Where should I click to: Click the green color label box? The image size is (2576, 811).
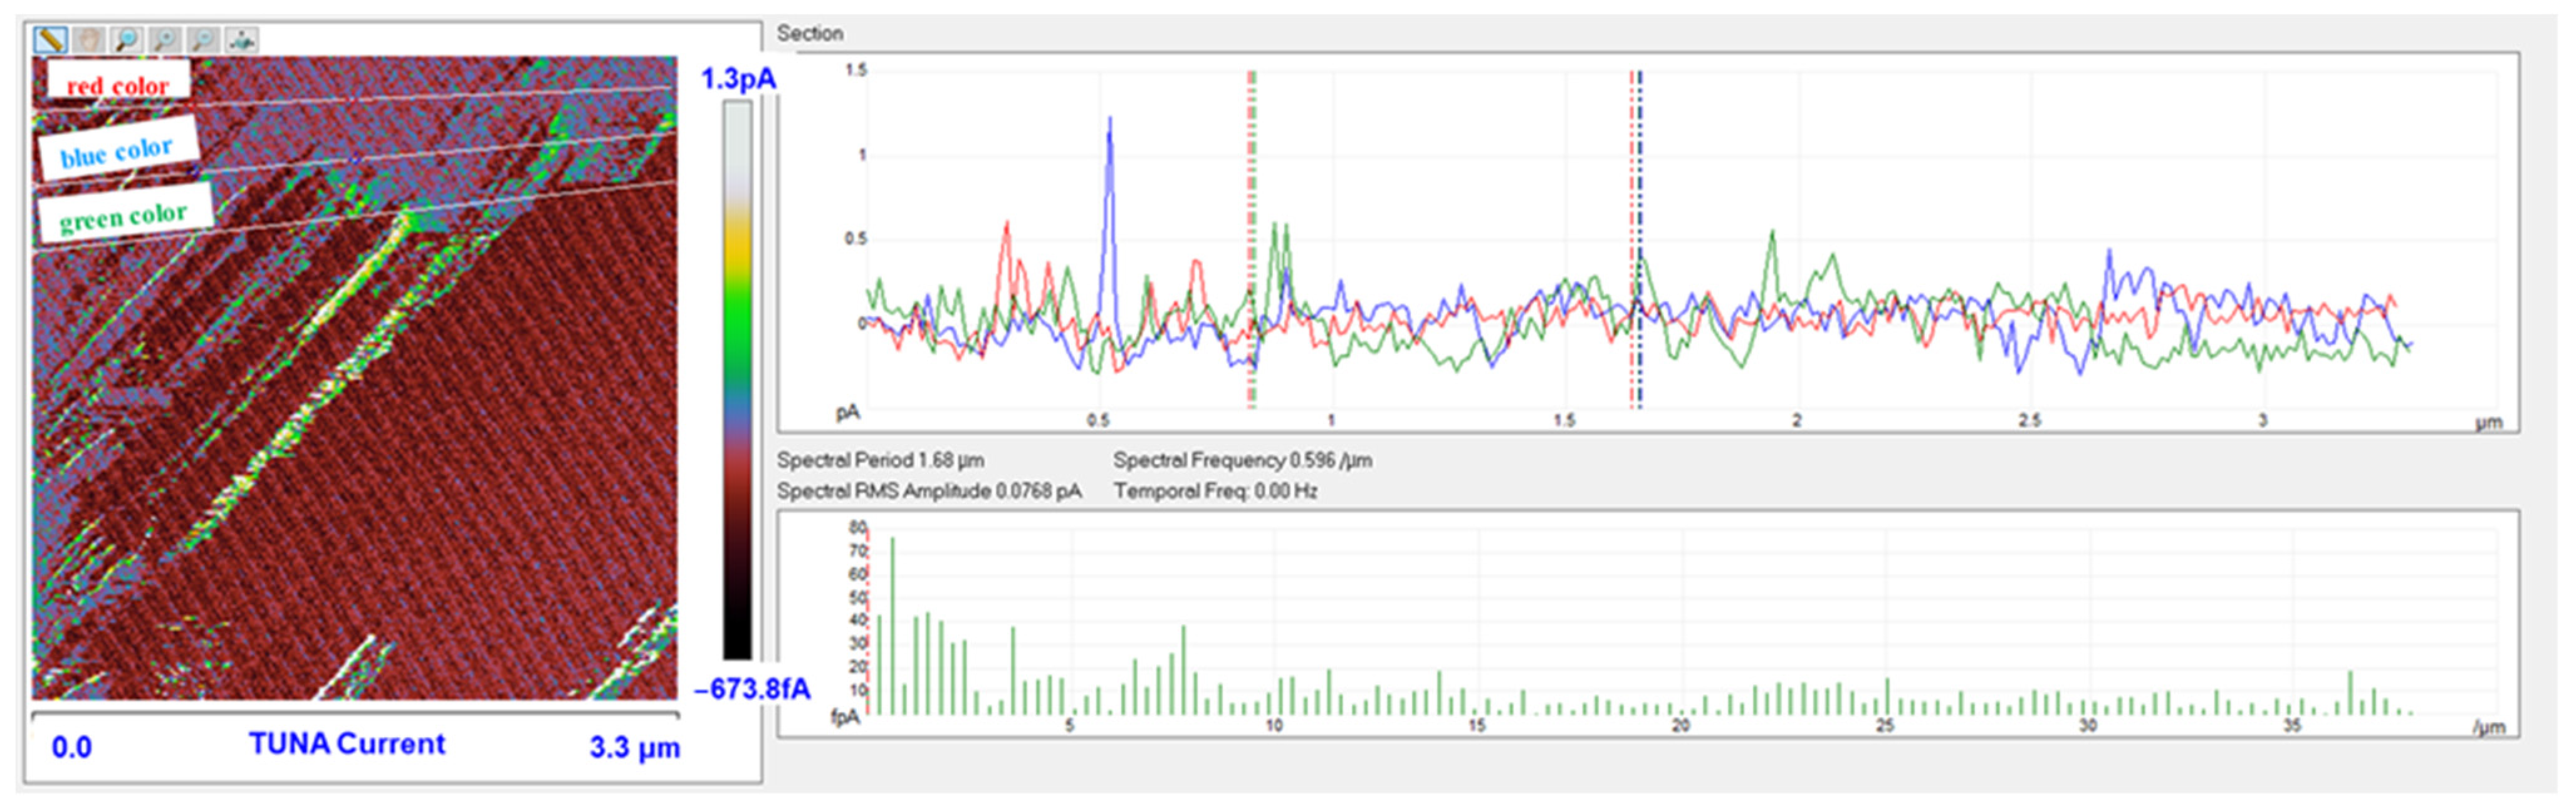pos(124,214)
